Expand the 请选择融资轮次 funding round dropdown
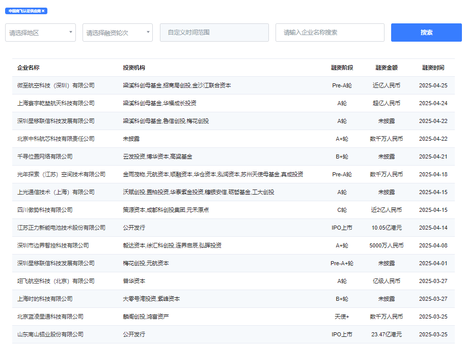466x346 pixels. (x=117, y=33)
